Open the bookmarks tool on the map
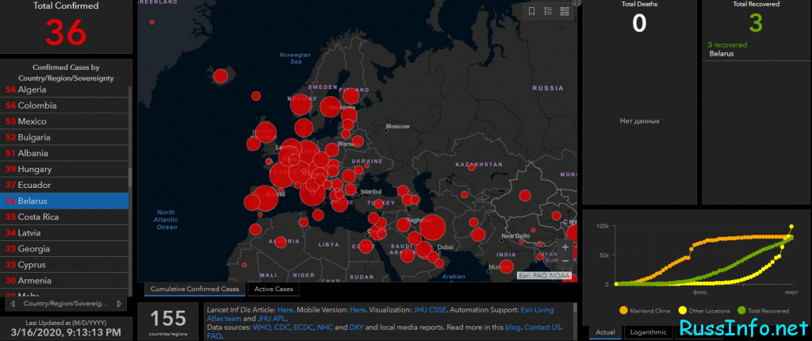Viewport: 812px width, 341px height. [532, 11]
